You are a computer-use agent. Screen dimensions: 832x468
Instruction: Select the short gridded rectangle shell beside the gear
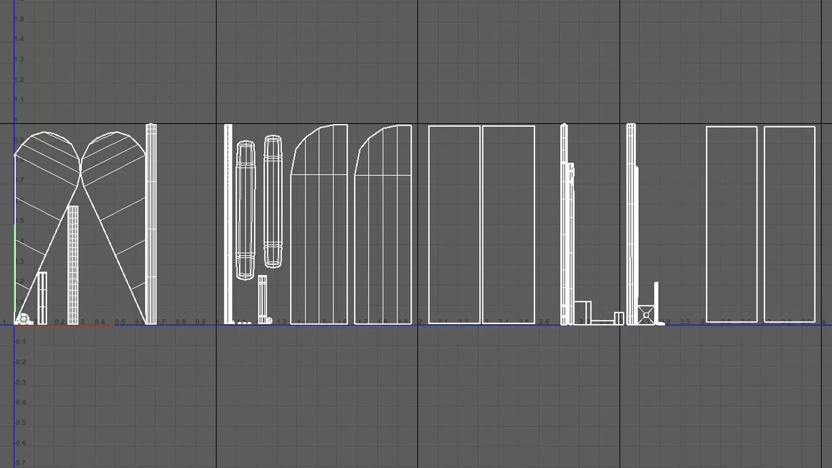point(42,298)
